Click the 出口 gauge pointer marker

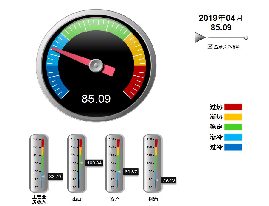coord(81,163)
